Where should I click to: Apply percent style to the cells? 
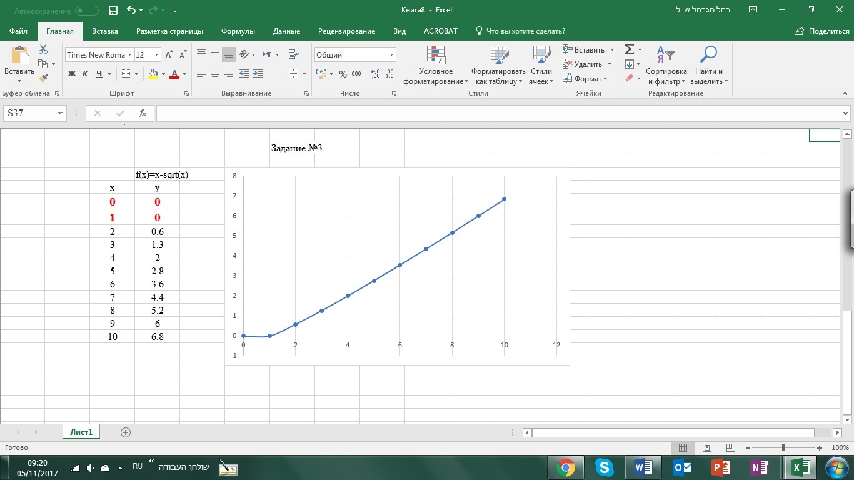343,74
